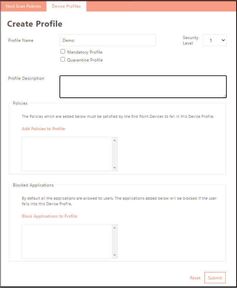Open the Block Applications to Profile link
The width and height of the screenshot is (237, 288).
[x=49, y=216]
